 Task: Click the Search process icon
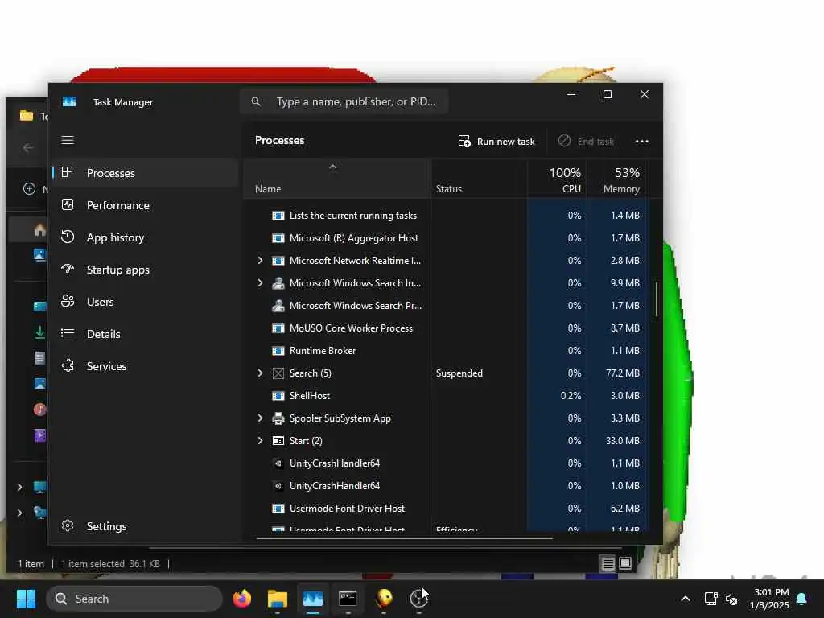[278, 373]
